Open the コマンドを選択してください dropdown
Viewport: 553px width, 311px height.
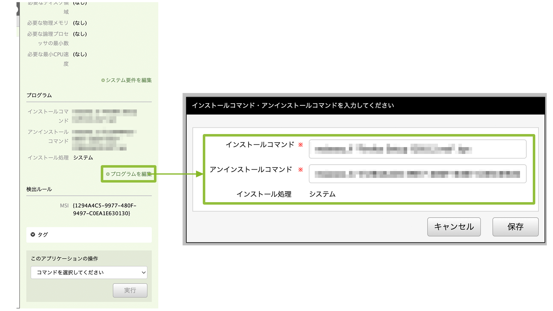pos(89,272)
